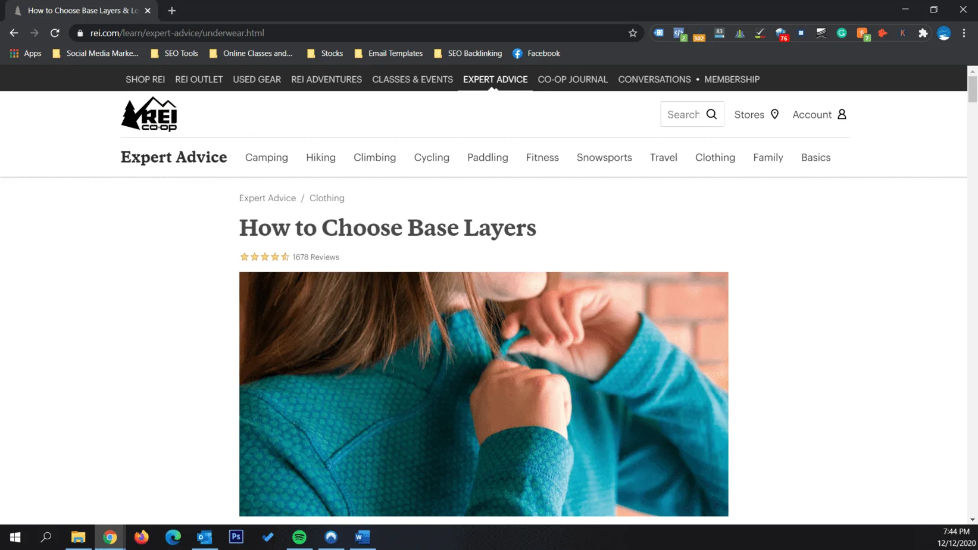Click the REI Co-op logo

point(149,114)
